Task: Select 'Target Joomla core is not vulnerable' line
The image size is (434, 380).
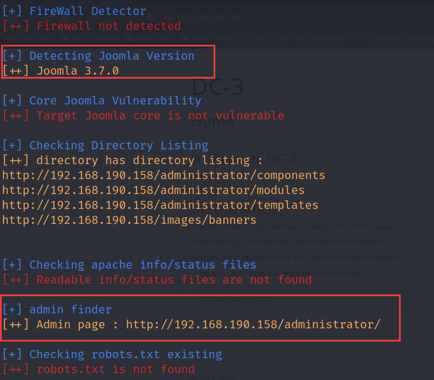Action: pyautogui.click(x=144, y=115)
